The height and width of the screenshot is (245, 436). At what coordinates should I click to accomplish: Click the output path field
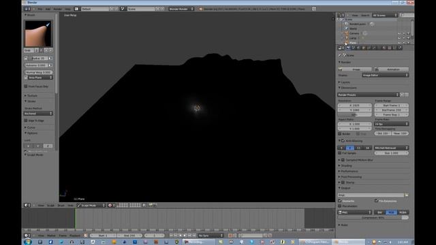[x=371, y=195]
